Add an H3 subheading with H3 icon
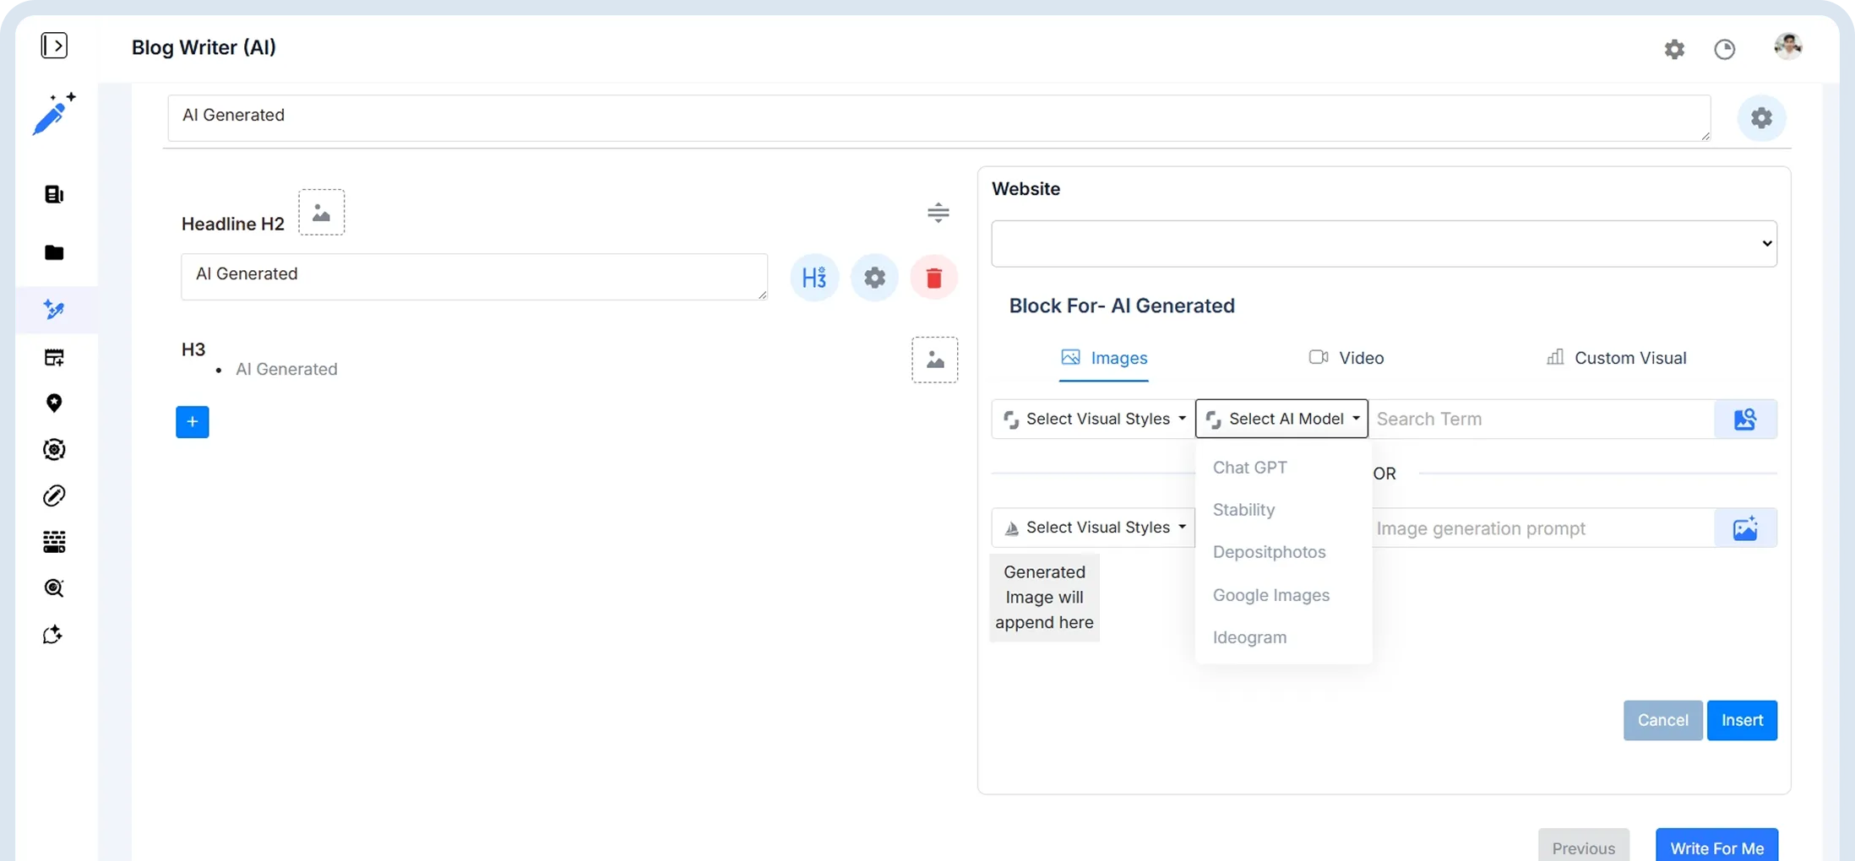This screenshot has width=1855, height=861. [814, 278]
